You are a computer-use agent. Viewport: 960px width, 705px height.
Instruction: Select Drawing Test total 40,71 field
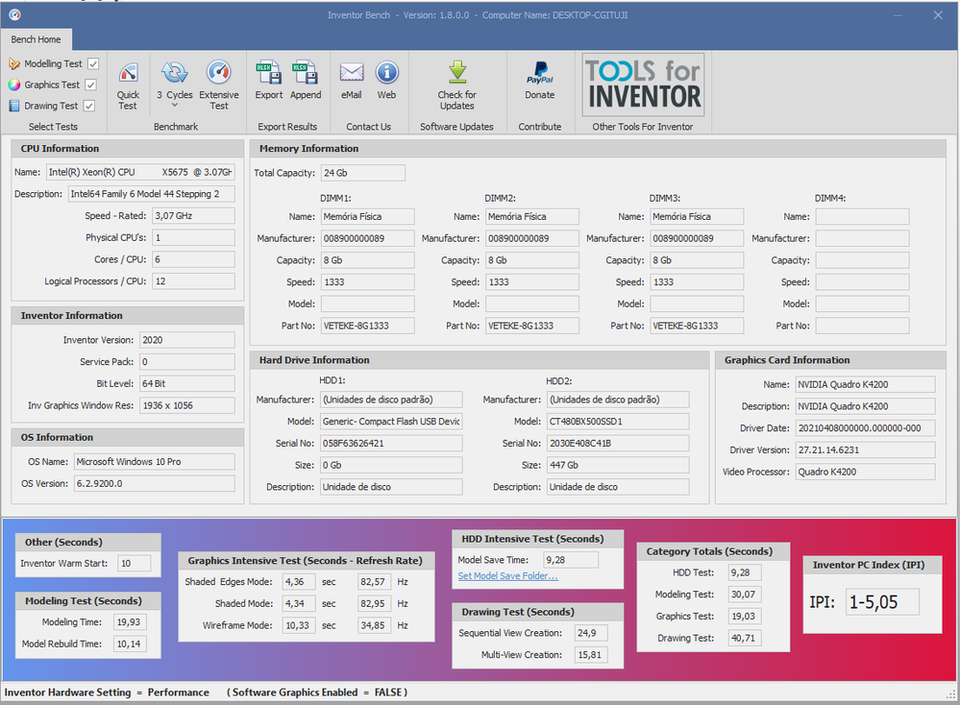[x=745, y=638]
